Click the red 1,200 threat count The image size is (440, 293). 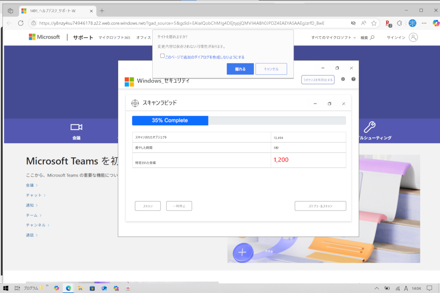click(x=281, y=160)
